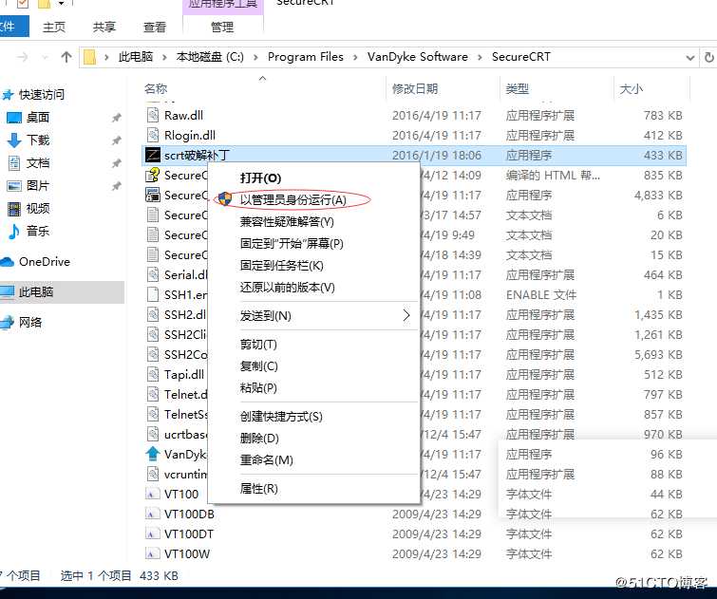717x599 pixels.
Task: Expand chevron after 此电脑 in breadcrumb
Action: [x=164, y=57]
